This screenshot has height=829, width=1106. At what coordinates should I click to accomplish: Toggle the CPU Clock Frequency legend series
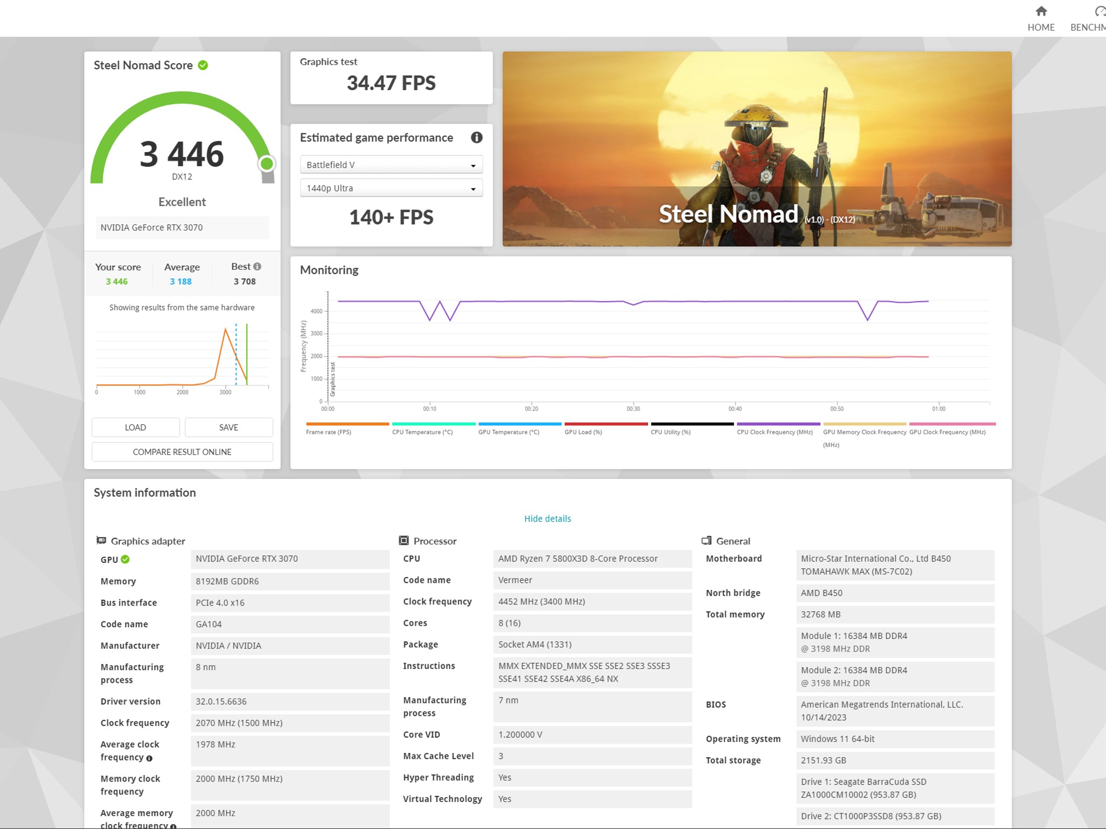click(778, 428)
